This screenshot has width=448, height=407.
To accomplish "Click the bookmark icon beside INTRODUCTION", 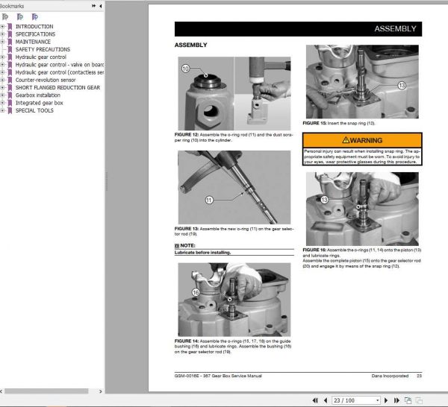I will pyautogui.click(x=10, y=27).
